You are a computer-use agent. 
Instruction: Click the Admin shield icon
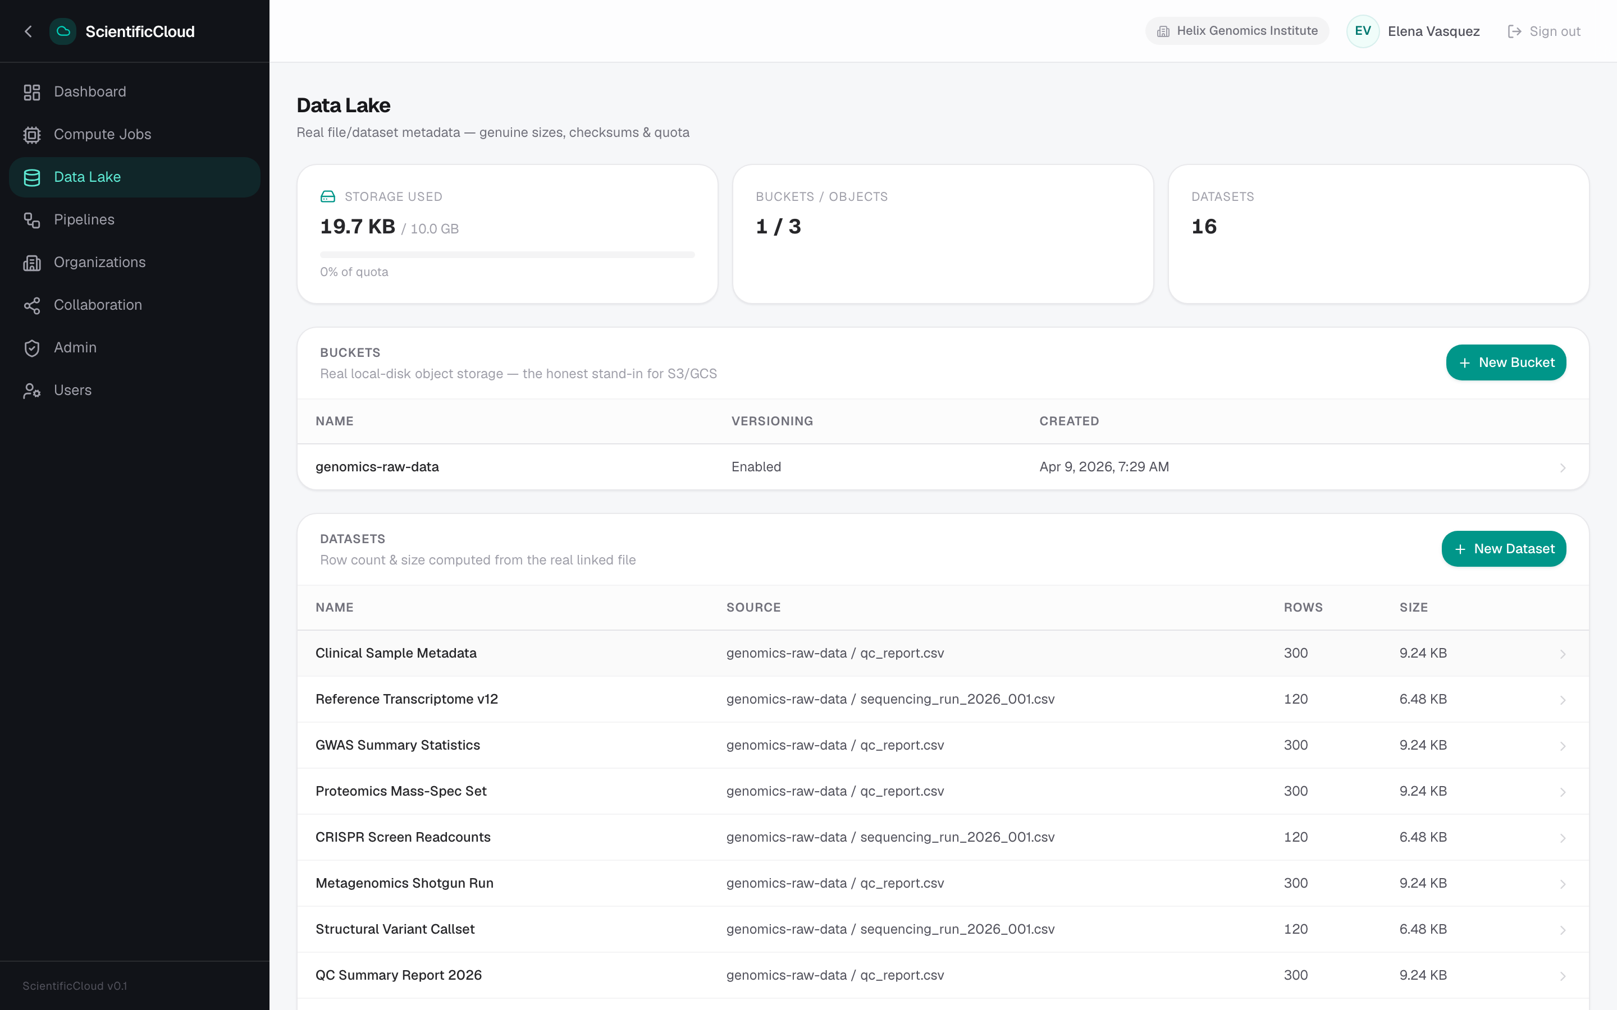(x=32, y=348)
